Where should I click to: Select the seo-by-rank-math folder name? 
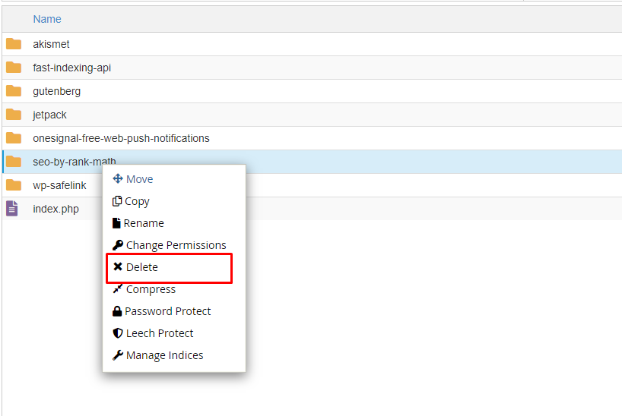[x=75, y=162]
